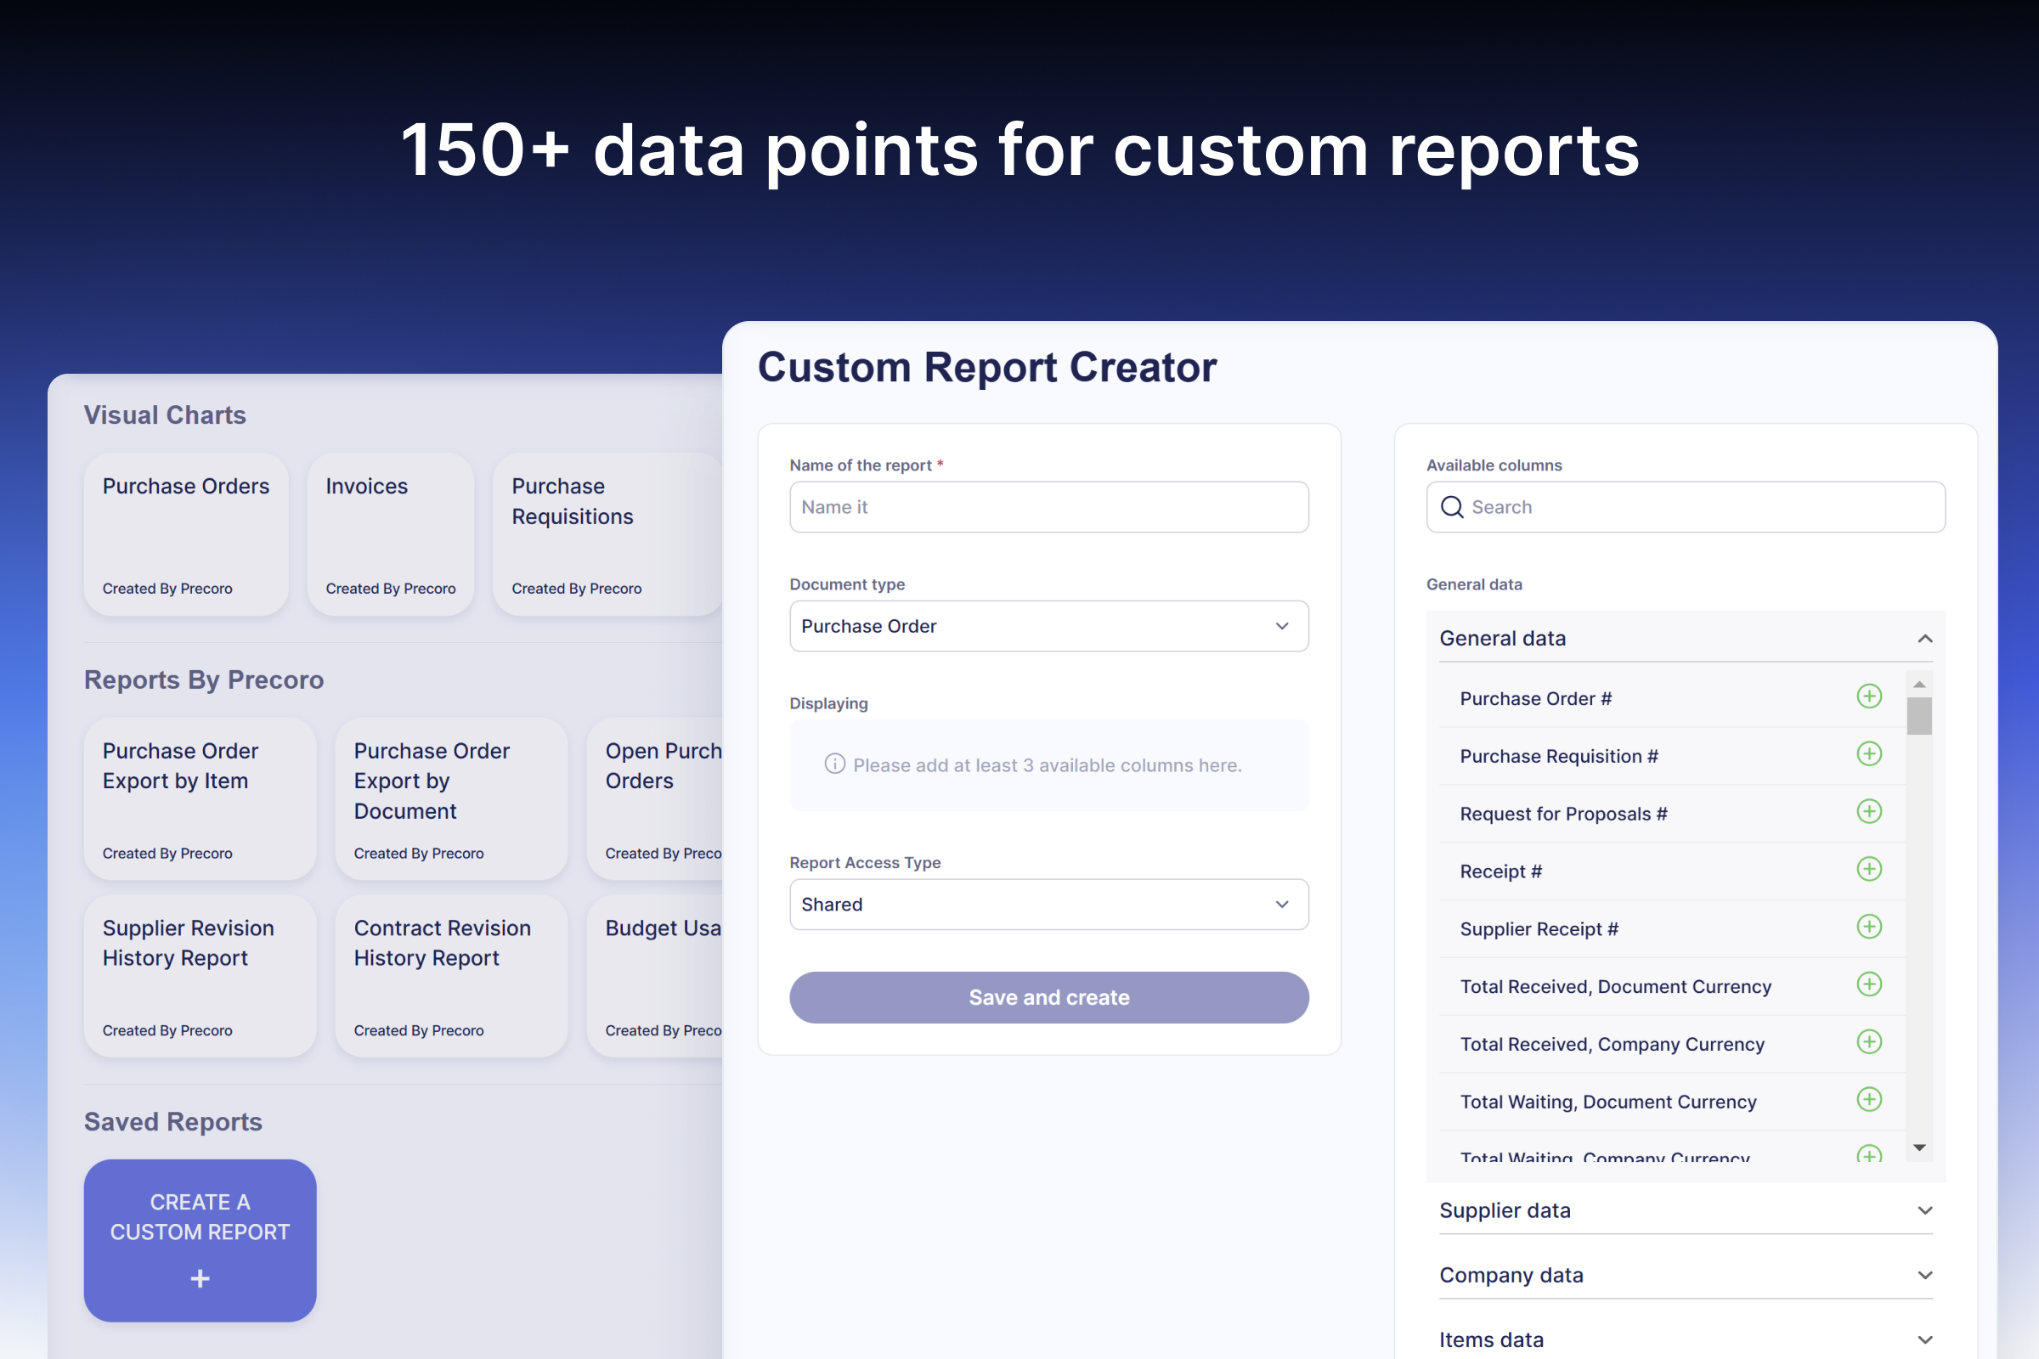The image size is (2039, 1359).
Task: Click plus beside Total Waiting, Document Currency
Action: [1870, 1100]
